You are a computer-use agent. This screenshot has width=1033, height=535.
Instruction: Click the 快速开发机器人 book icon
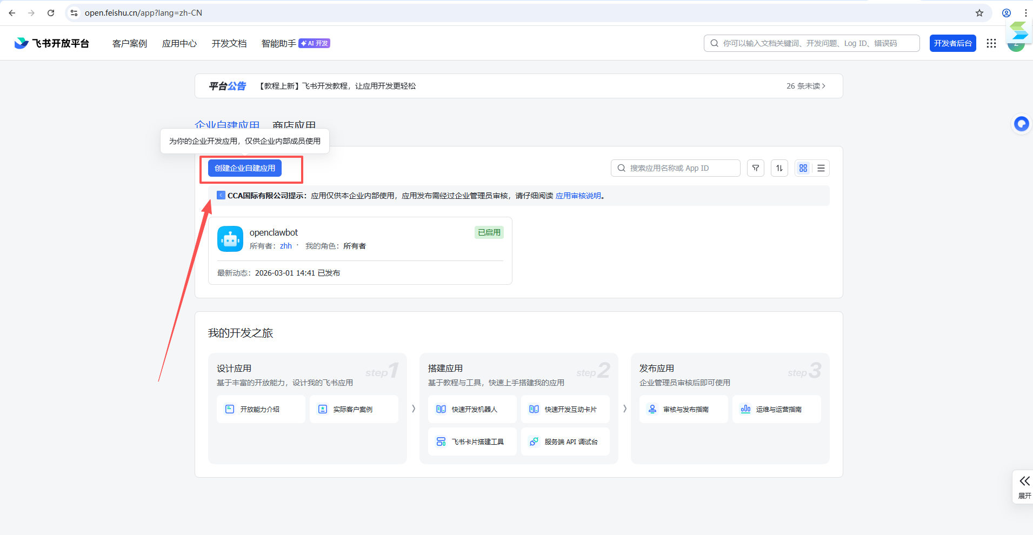(x=441, y=409)
